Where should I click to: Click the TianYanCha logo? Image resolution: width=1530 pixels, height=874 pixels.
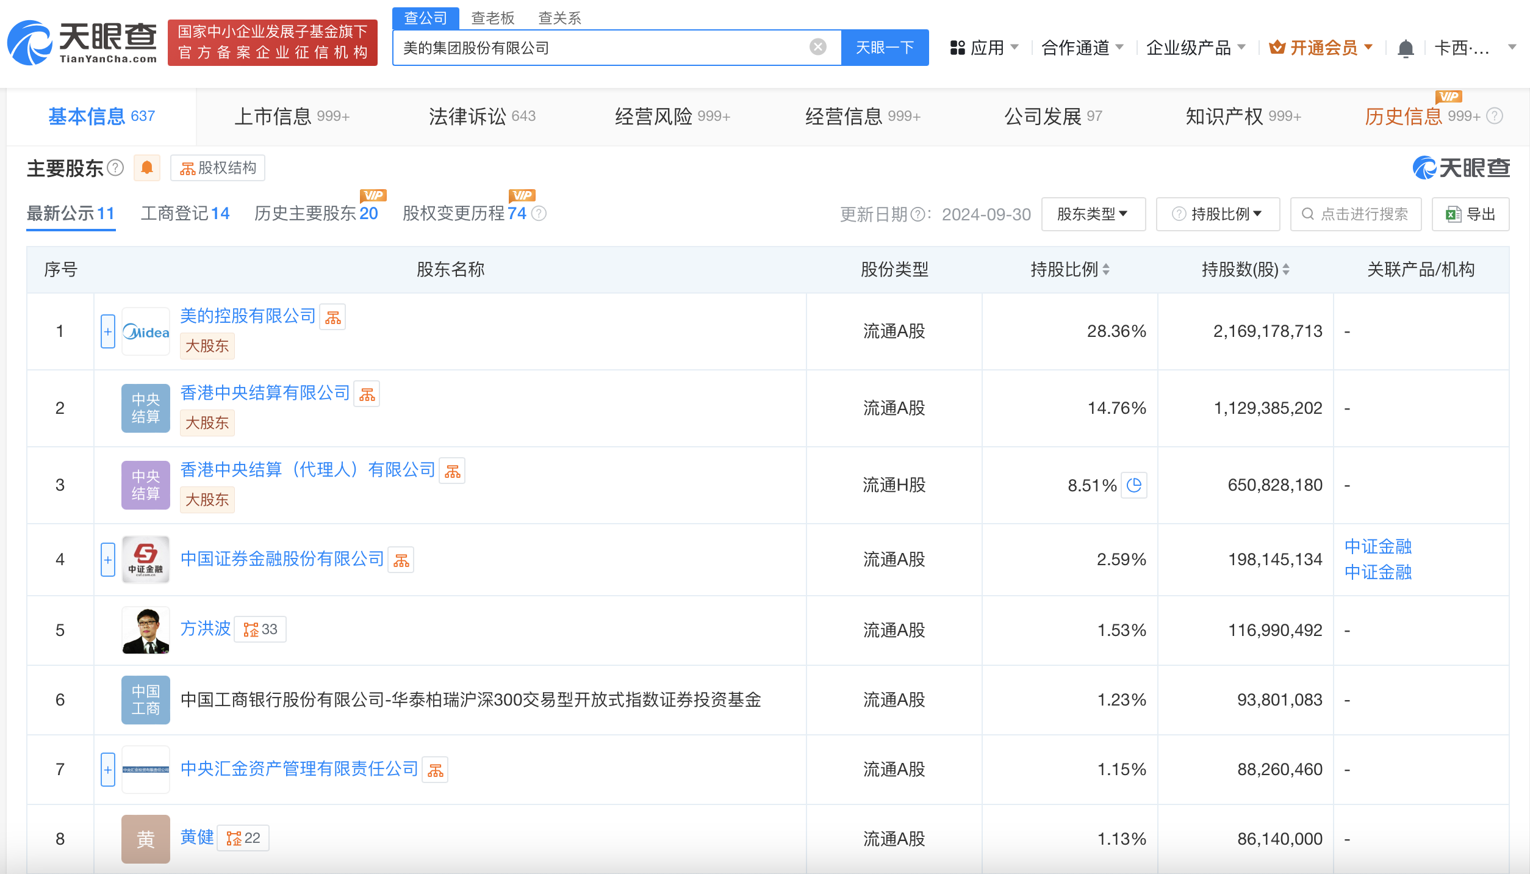[82, 43]
